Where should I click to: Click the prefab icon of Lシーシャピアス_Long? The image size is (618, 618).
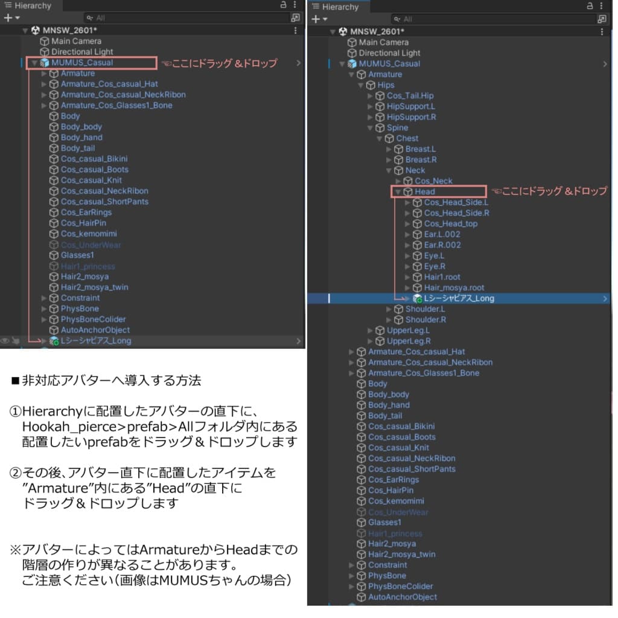(54, 340)
